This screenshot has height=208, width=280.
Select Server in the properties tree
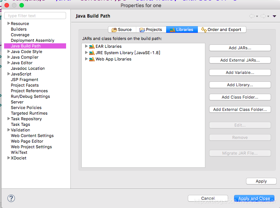[x=17, y=102]
